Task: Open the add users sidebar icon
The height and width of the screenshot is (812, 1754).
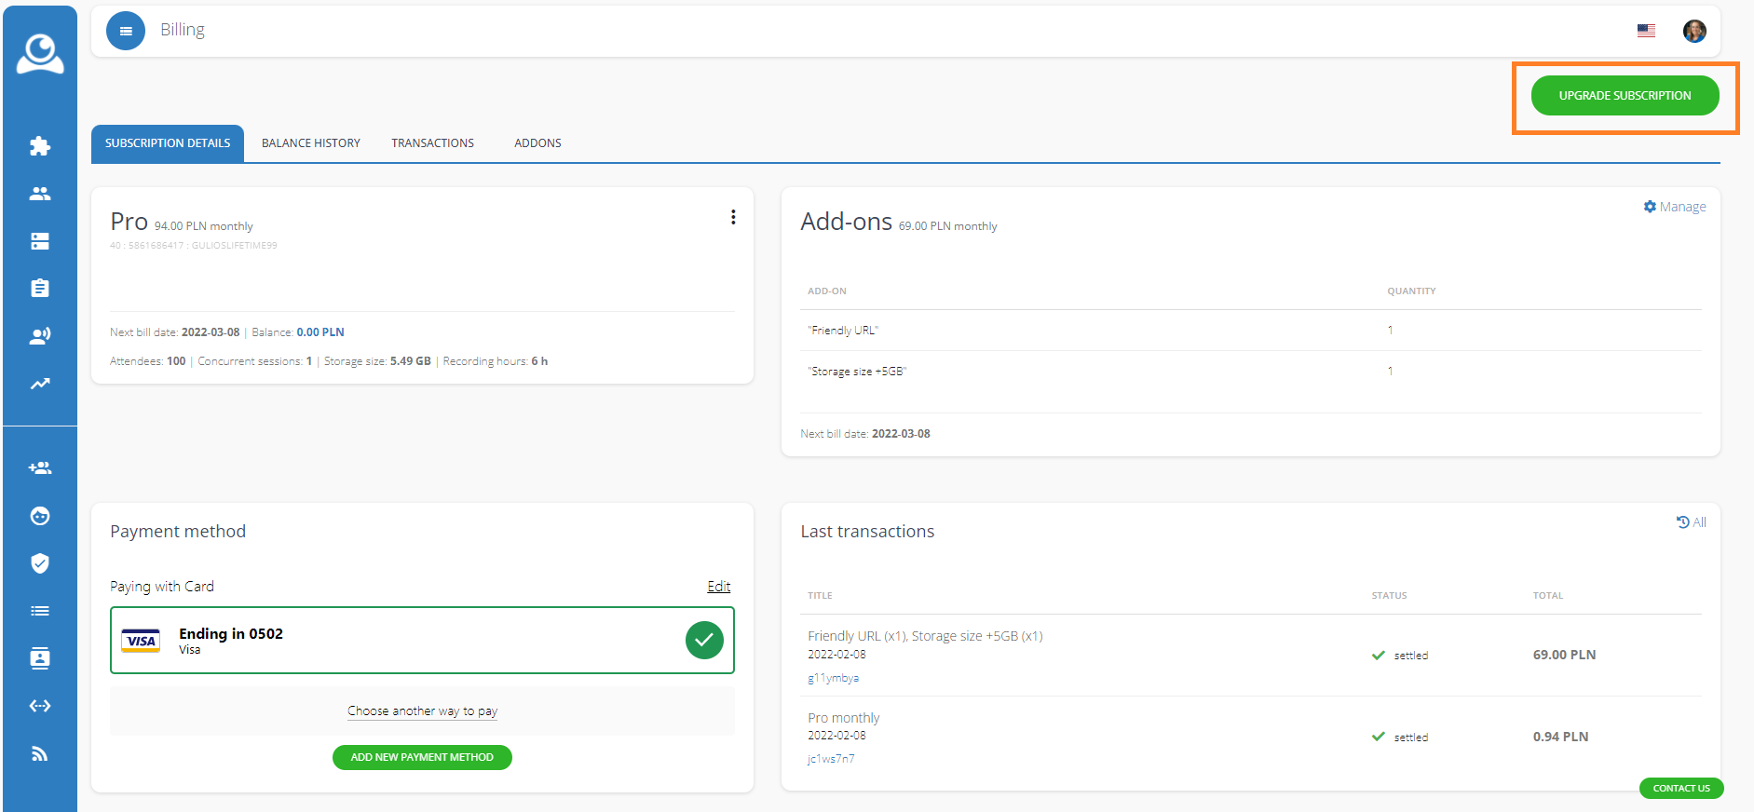Action: click(40, 468)
